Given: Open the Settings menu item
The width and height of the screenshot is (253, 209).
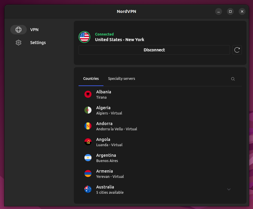Looking at the screenshot, I should pyautogui.click(x=38, y=43).
